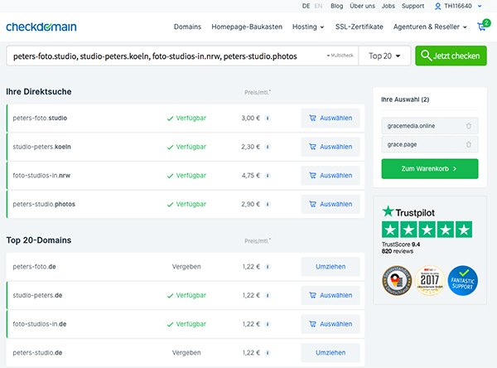Expand the Hosting menu
497x368 pixels.
308,27
